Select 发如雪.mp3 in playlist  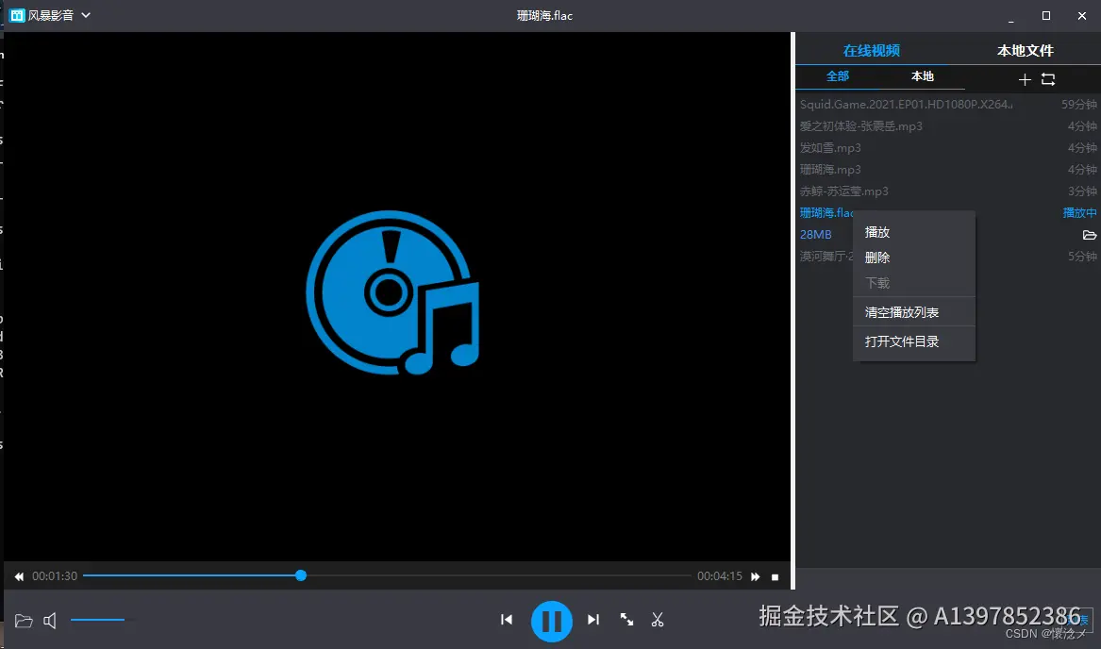[x=948, y=147]
